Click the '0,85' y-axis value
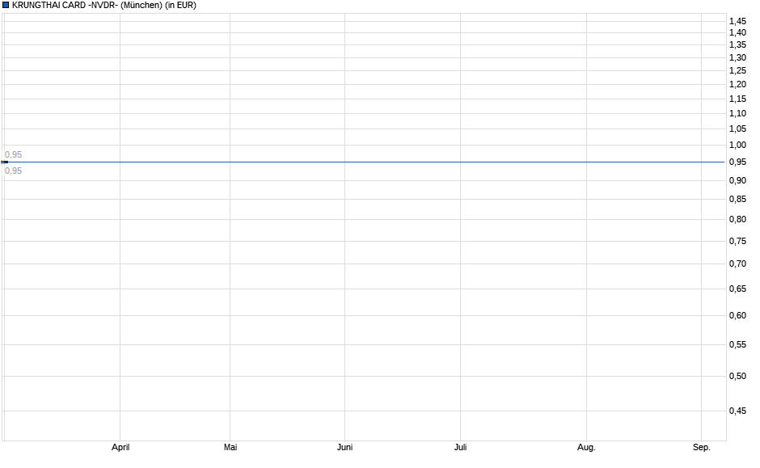This screenshot has height=468, width=760. 737,199
